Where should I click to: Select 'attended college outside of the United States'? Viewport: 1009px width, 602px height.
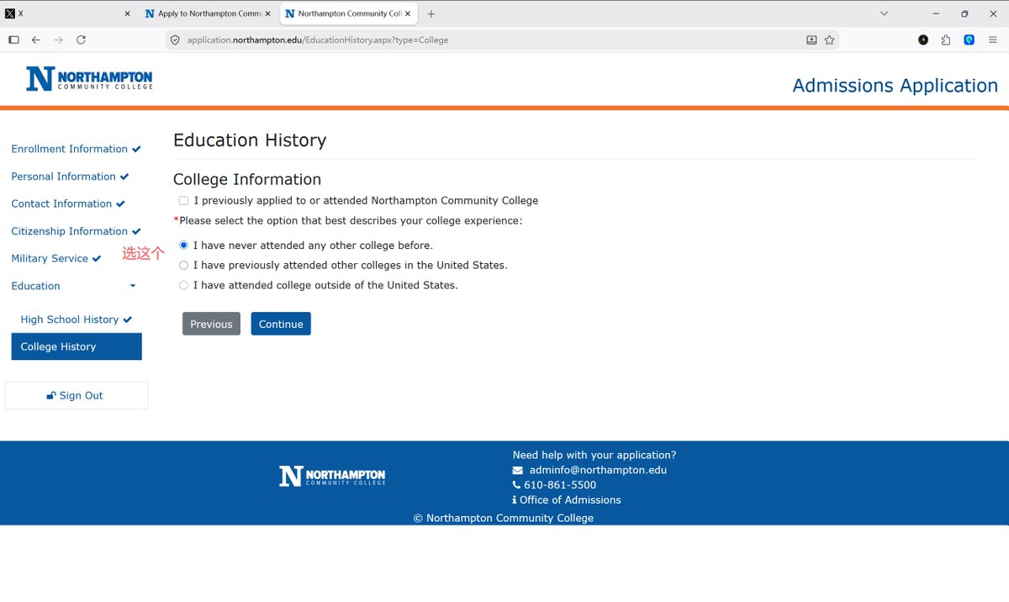[183, 285]
